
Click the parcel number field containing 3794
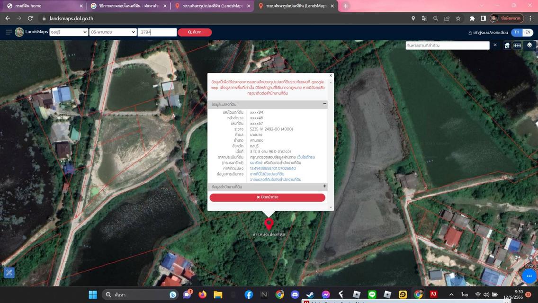157,32
